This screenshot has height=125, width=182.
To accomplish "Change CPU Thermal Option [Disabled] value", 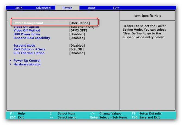I will tap(77, 53).
